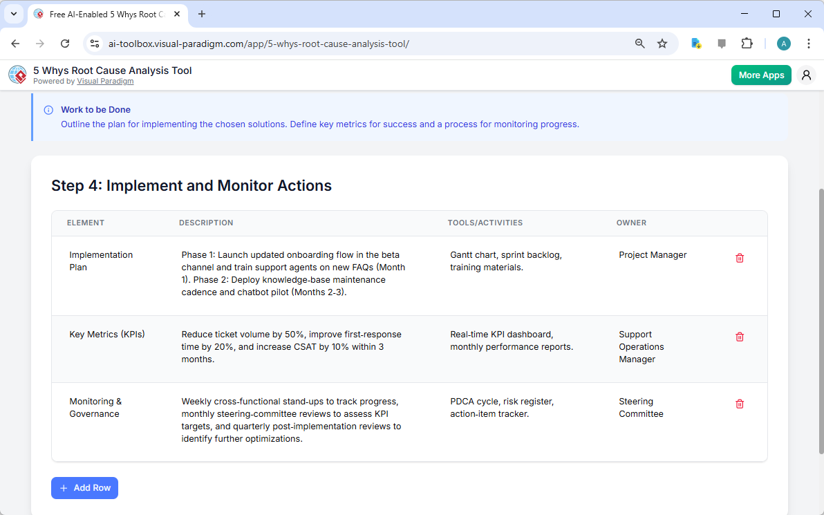The image size is (824, 515).
Task: Click the page zoom magnifier in the address bar
Action: point(639,43)
